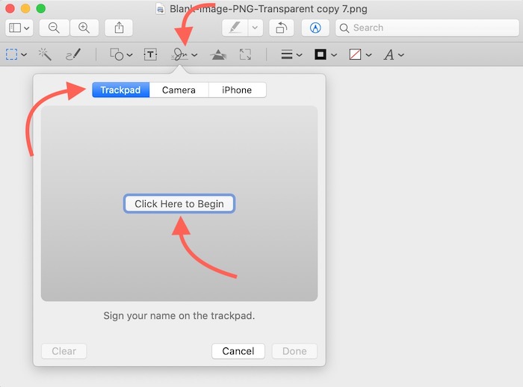Click the Zoom In magnifier icon
Viewport: 523px width, 387px height.
[x=84, y=28]
